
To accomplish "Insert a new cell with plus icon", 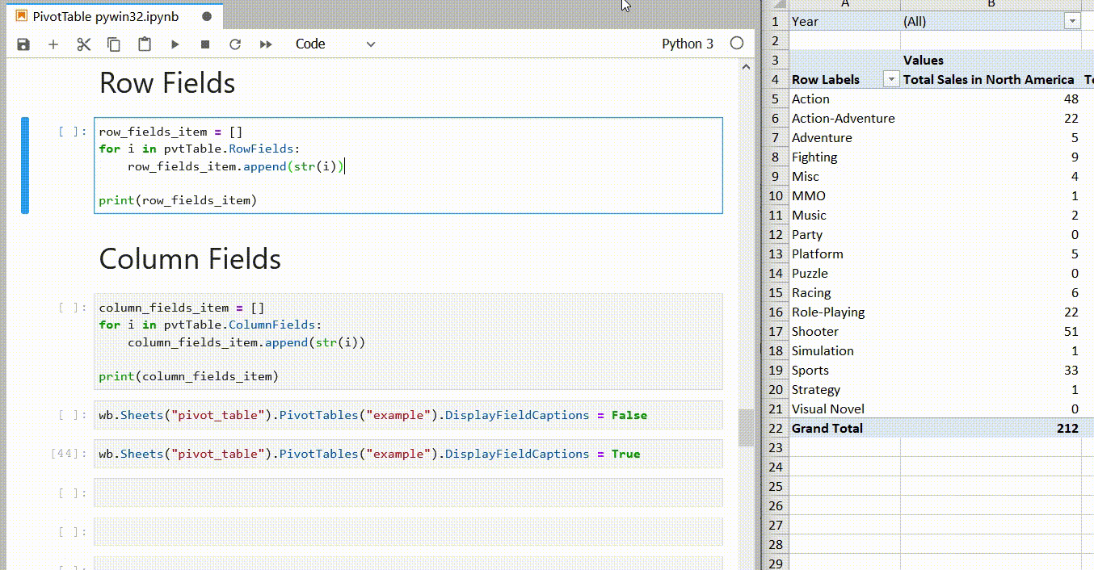I will [x=53, y=44].
